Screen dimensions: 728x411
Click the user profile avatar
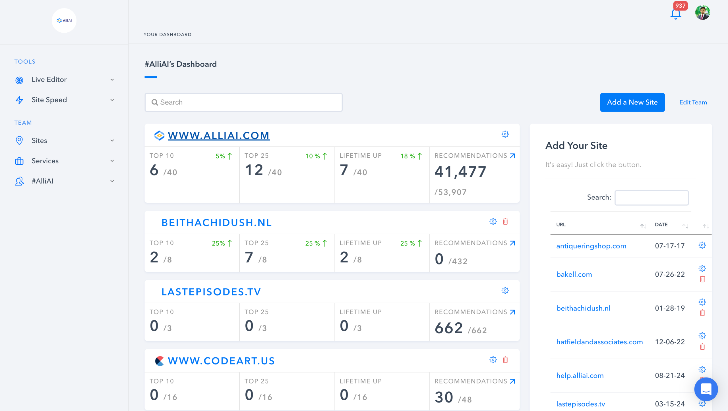pyautogui.click(x=702, y=12)
